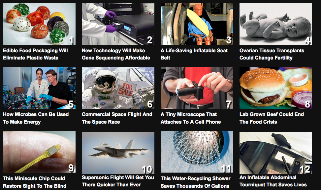Image resolution: width=321 pixels, height=190 pixels.
Task: Open the water shower head thumbnail
Action: pos(197,152)
